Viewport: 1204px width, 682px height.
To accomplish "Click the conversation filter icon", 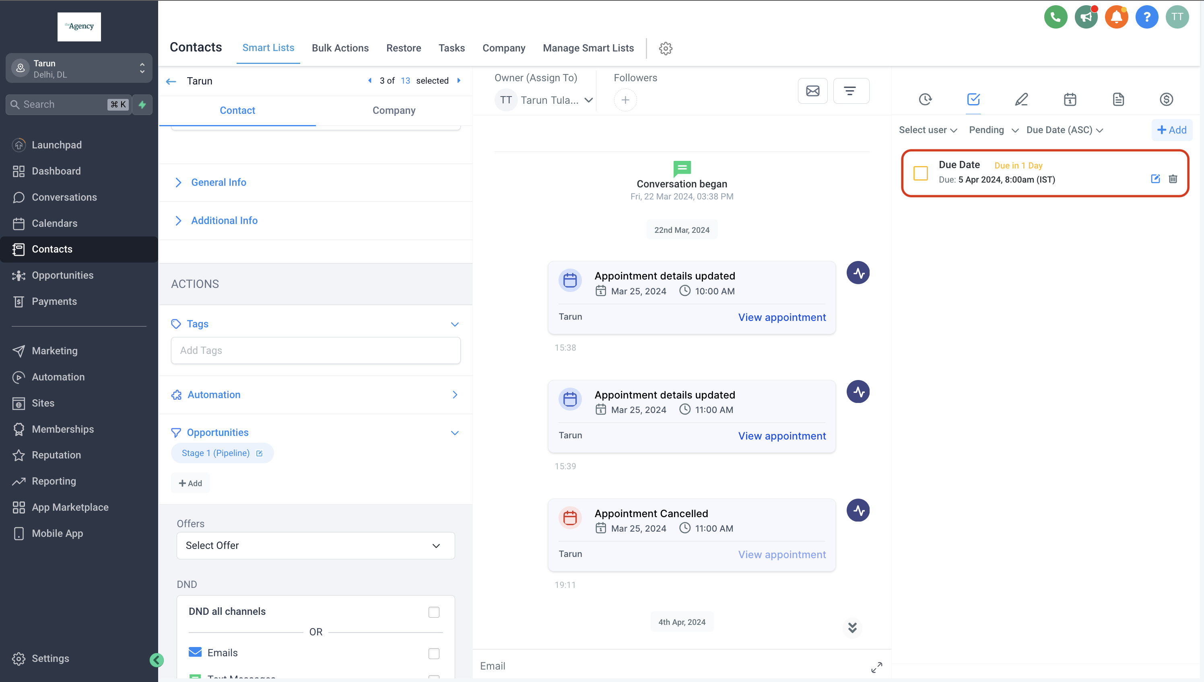I will pos(850,91).
